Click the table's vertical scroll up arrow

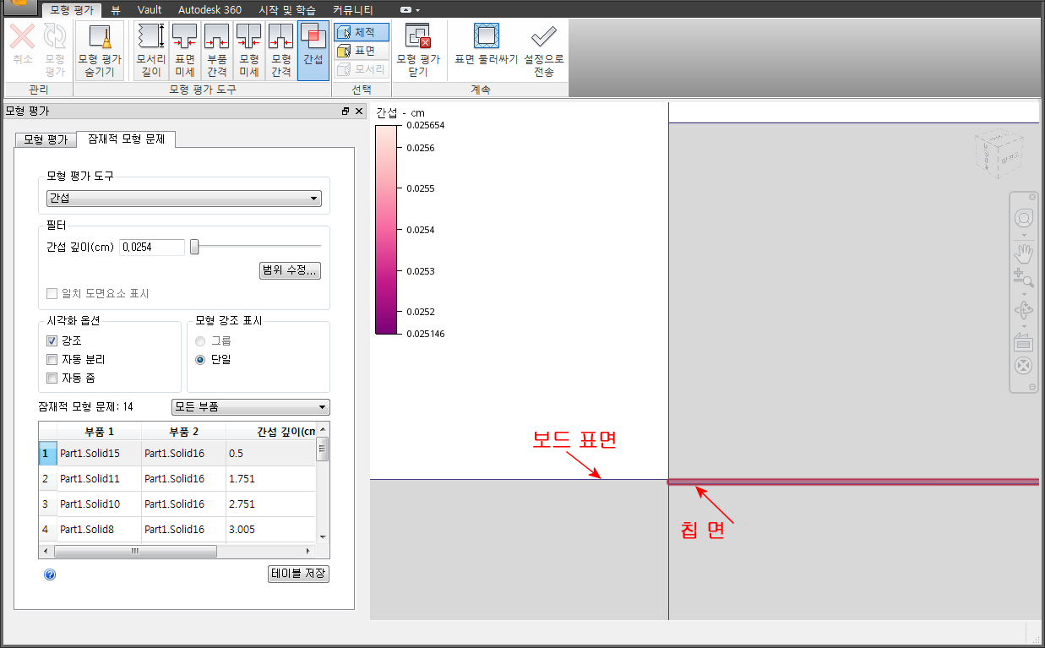pyautogui.click(x=322, y=430)
